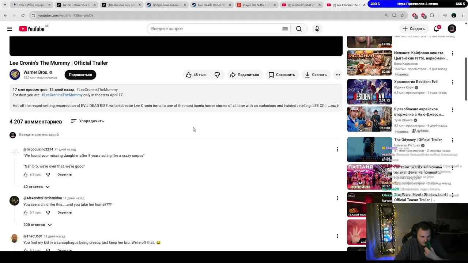Go back with browser back arrow
The width and height of the screenshot is (468, 263).
[x=5, y=15]
